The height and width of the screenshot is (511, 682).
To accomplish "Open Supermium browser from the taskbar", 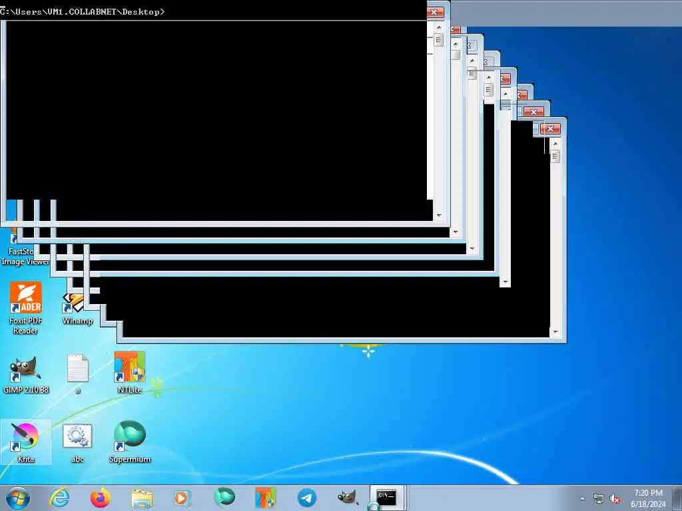I will point(224,497).
